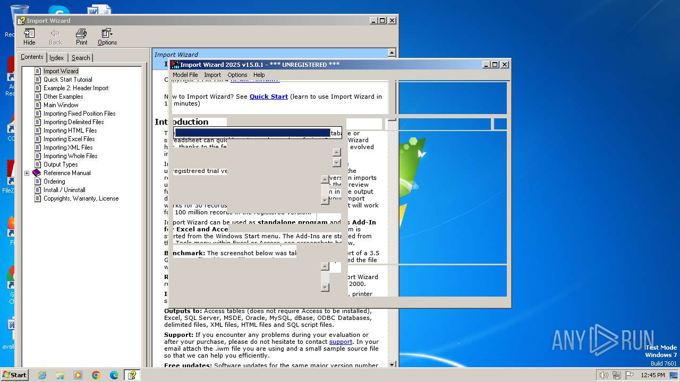The width and height of the screenshot is (680, 382).
Task: Maximize the Import Wizard 2025 window
Action: click(x=495, y=65)
